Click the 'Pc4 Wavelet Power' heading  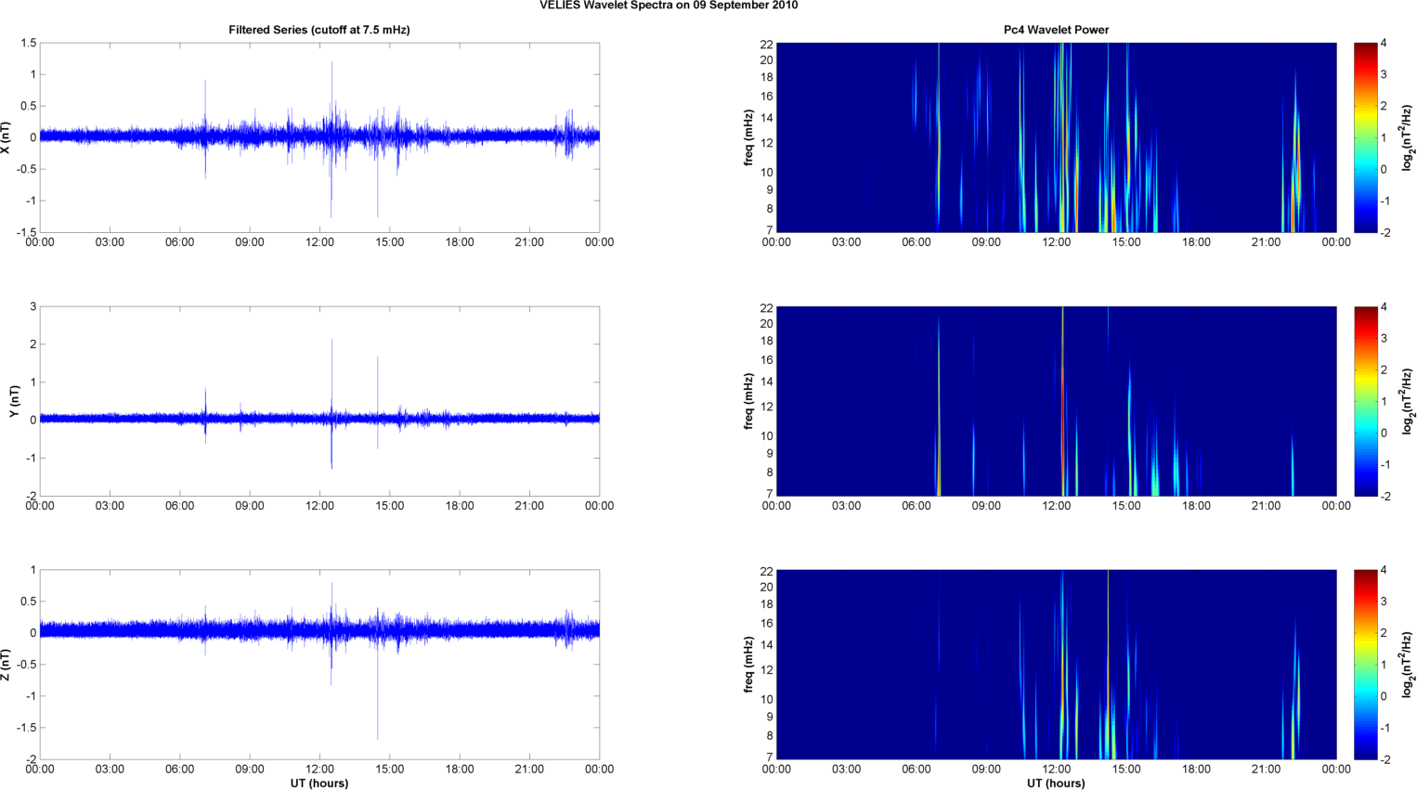pos(1056,30)
